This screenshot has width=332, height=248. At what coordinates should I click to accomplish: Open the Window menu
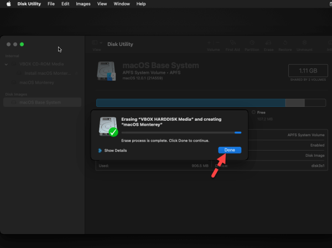[122, 4]
